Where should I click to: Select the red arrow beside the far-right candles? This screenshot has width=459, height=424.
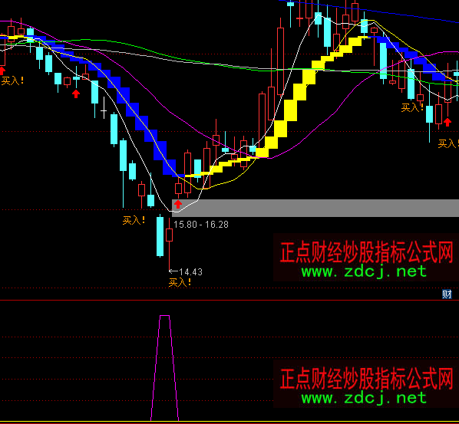click(x=447, y=122)
